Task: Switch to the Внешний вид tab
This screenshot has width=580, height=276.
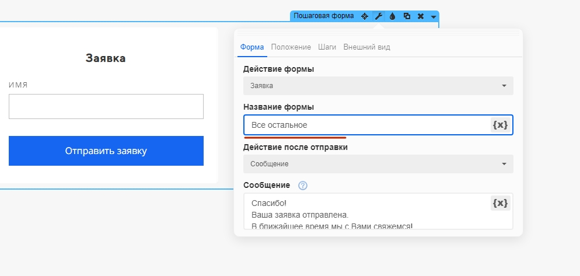Action: pos(366,47)
